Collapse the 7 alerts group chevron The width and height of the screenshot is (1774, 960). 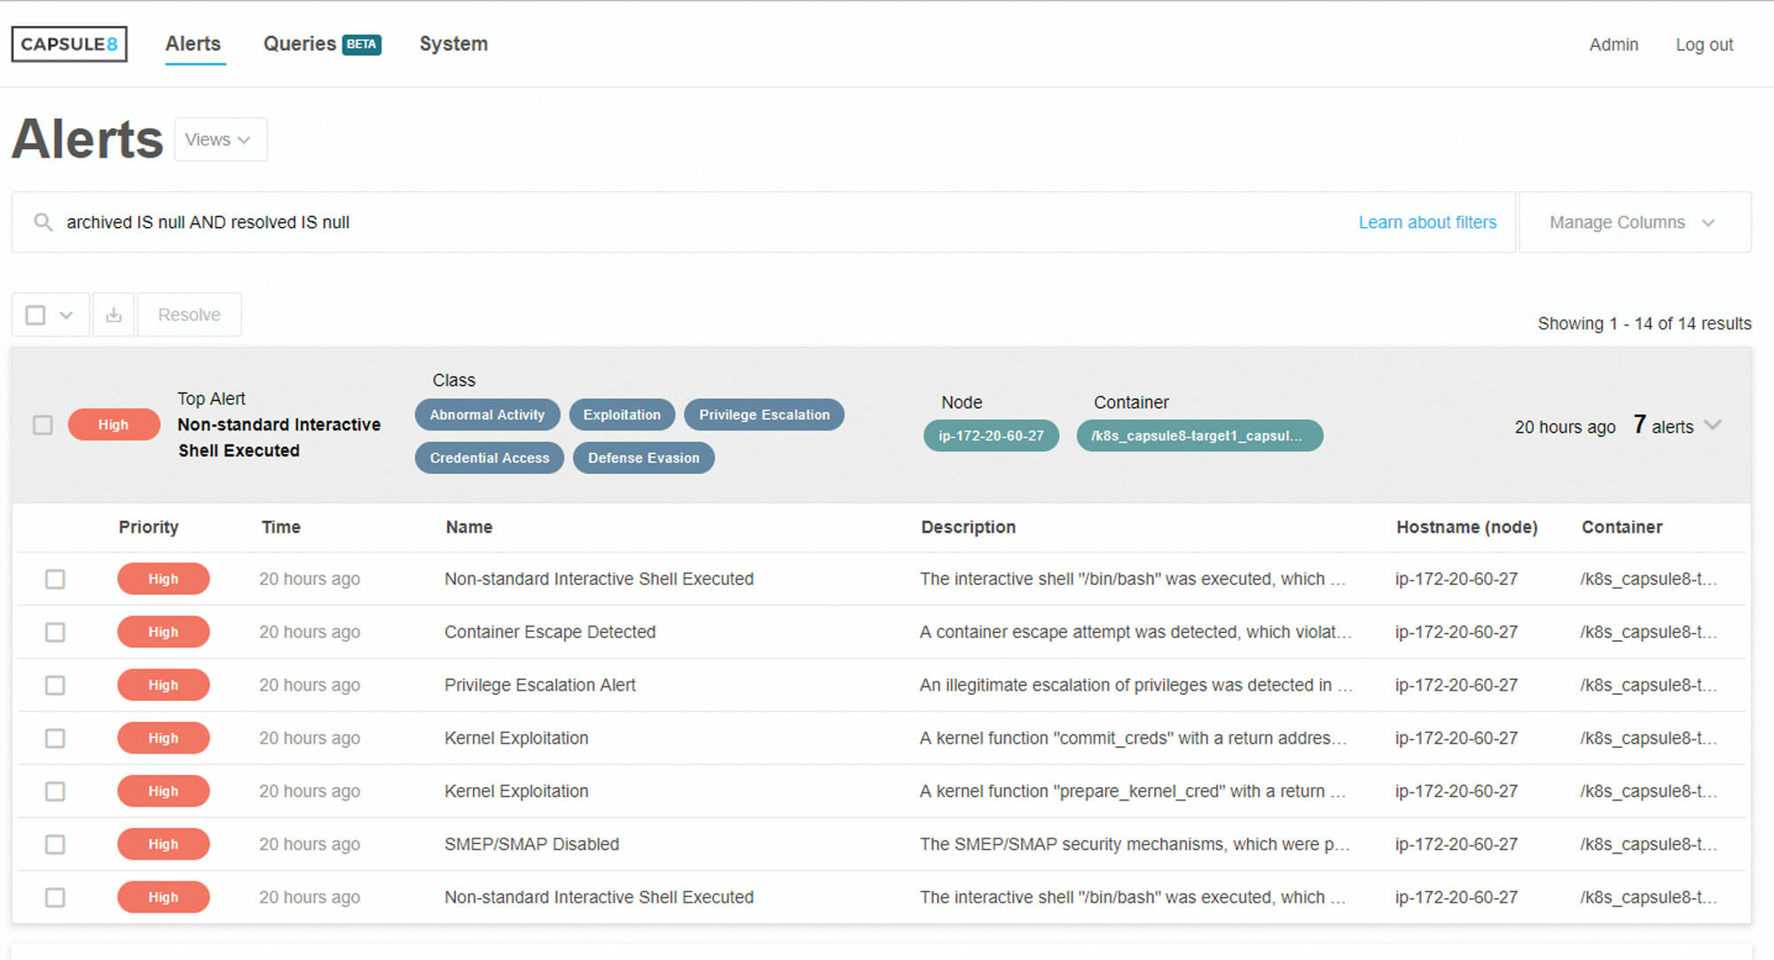click(1713, 425)
